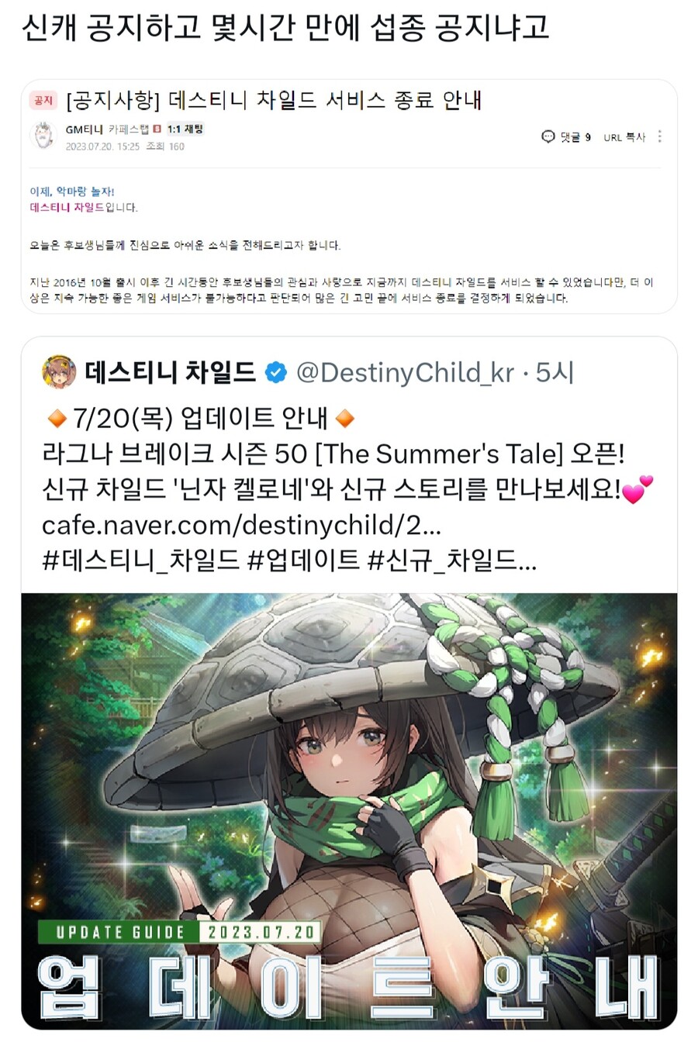
Task: Open the @DestinyChild_kr handle
Action: (x=406, y=373)
